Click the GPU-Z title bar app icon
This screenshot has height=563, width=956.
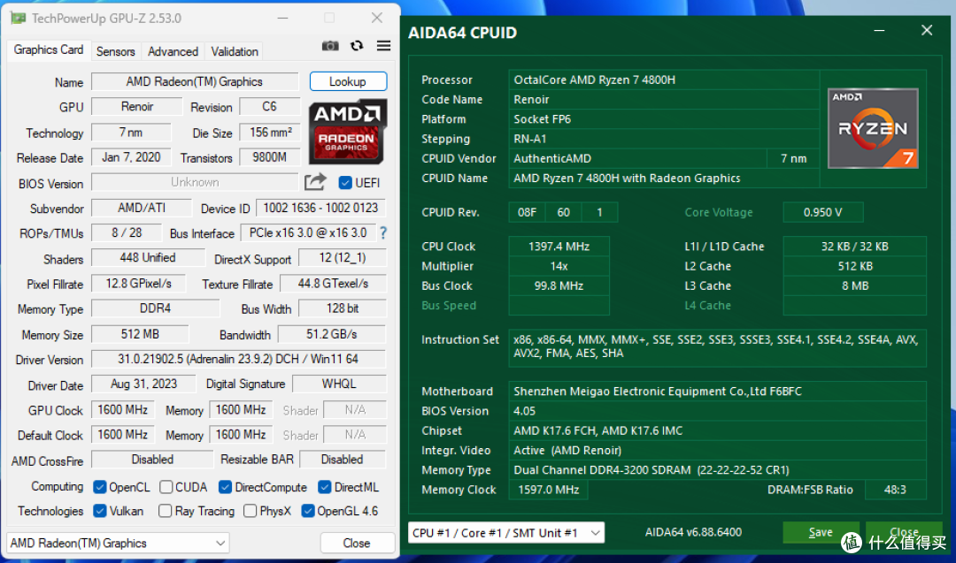19,19
